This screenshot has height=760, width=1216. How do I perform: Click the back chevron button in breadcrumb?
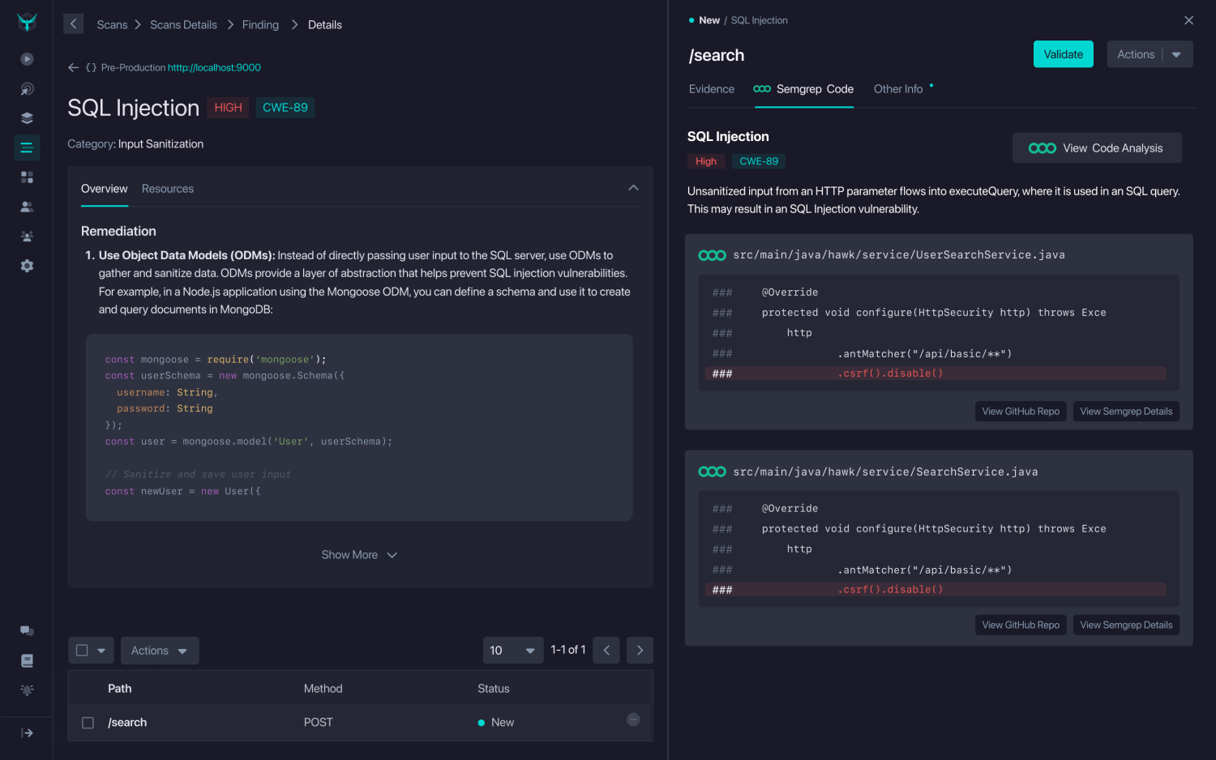74,24
